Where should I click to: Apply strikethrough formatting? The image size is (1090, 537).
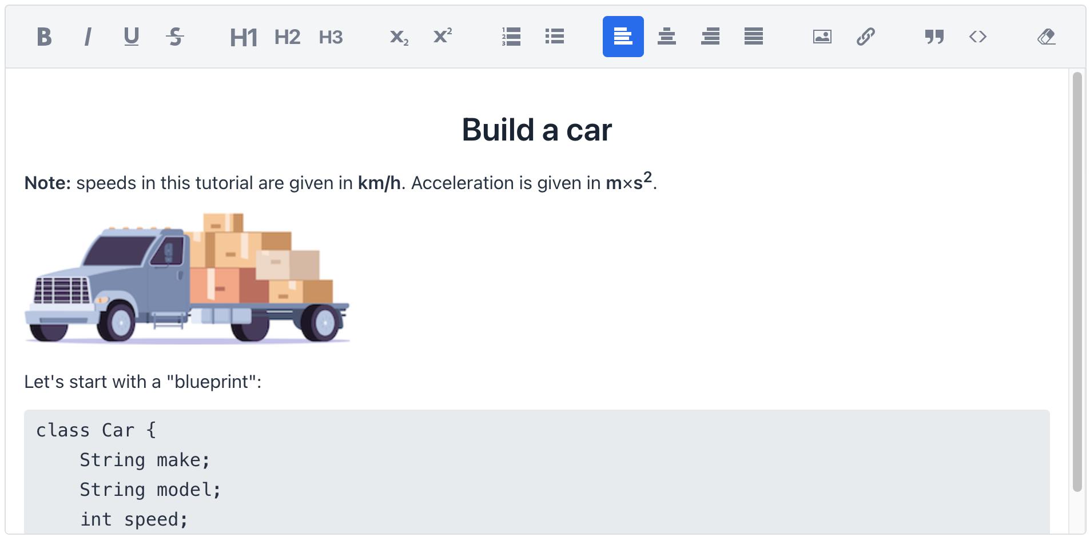click(175, 37)
